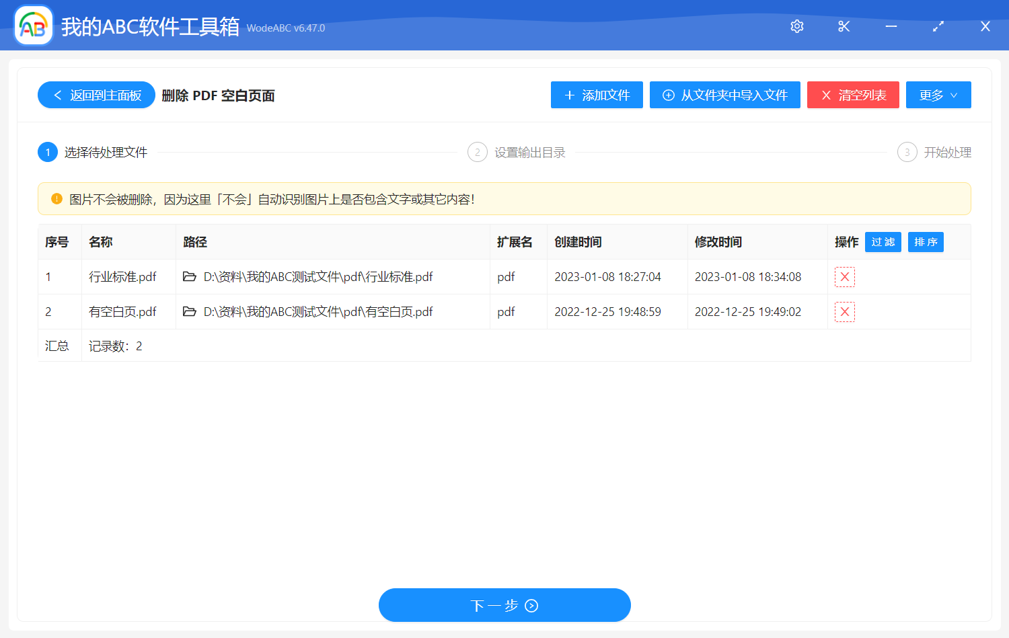Image resolution: width=1009 pixels, height=638 pixels.
Task: Remove 行业标准.pdf using its red X icon
Action: point(845,276)
